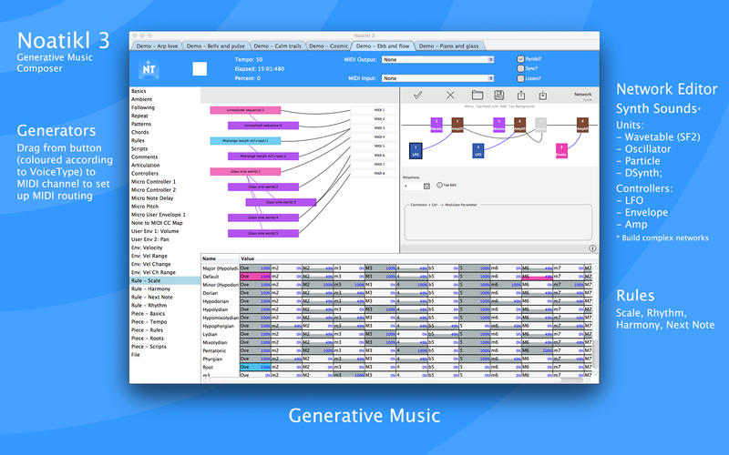This screenshot has width=729, height=455.
Task: Enable the Sync? checkbox
Action: point(519,69)
